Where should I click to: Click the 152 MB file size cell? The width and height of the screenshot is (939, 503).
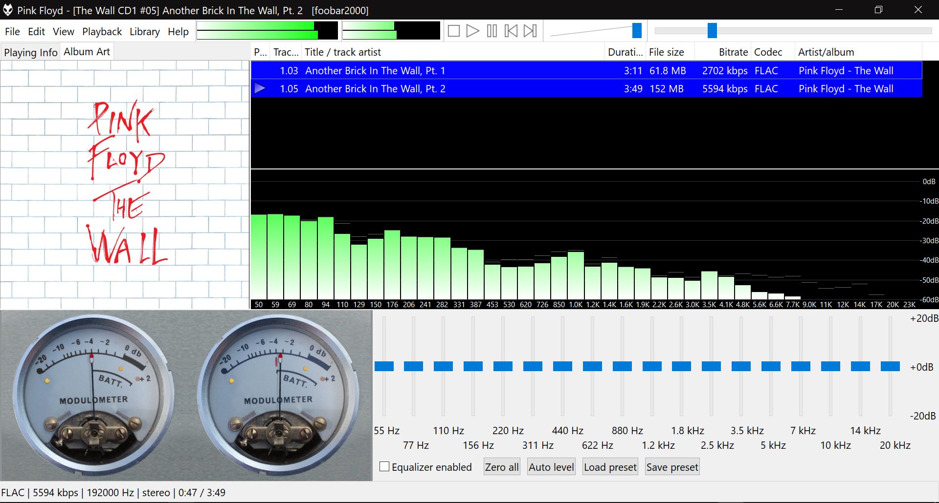666,88
